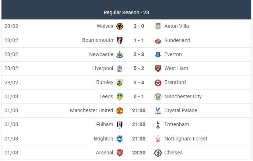The width and height of the screenshot is (253, 161).
Task: Click the 3 - 4 Burnley Brentford score
Action: click(139, 83)
